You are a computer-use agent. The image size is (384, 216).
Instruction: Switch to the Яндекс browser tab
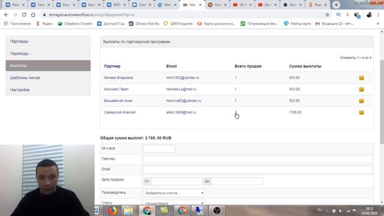coord(317,5)
